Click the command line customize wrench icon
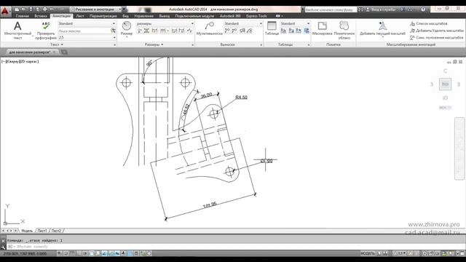The image size is (466, 262). 3,247
